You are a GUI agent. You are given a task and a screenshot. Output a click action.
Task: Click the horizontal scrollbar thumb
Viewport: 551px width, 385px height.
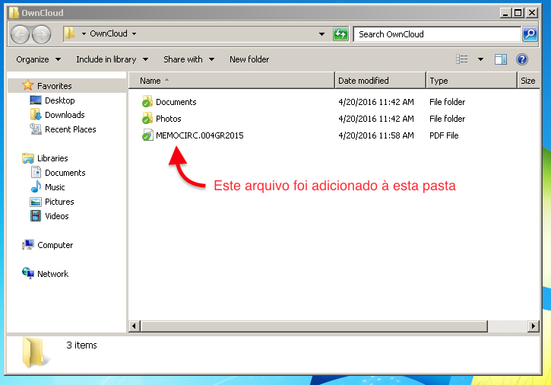pyautogui.click(x=314, y=326)
